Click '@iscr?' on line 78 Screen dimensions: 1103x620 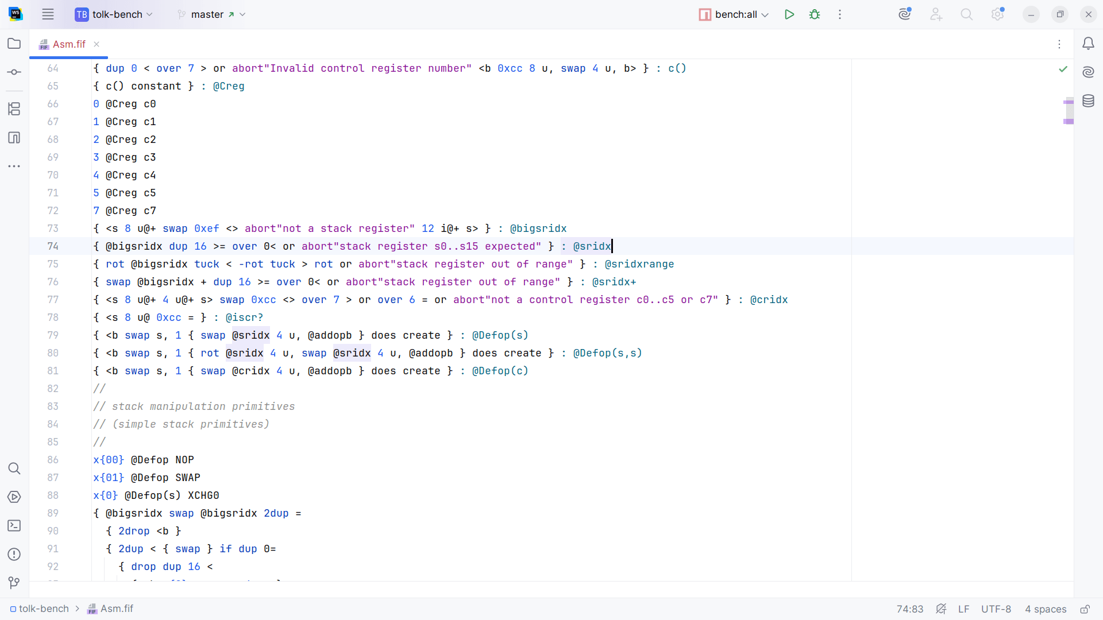[x=244, y=317]
